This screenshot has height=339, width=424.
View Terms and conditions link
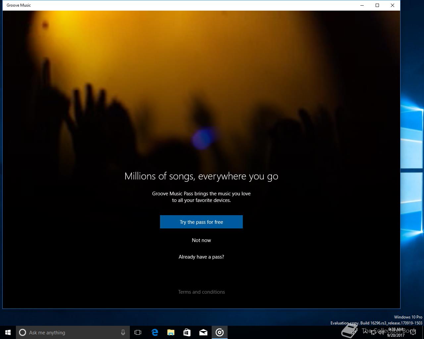tap(201, 292)
